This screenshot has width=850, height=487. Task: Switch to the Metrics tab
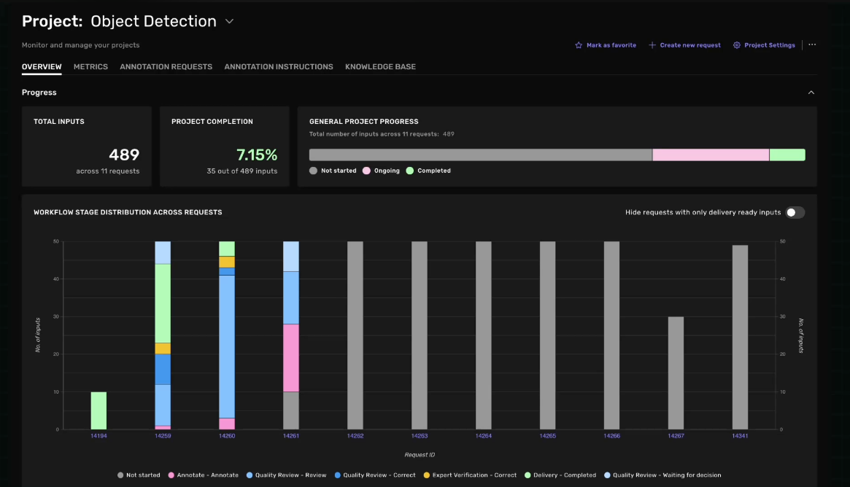(90, 66)
